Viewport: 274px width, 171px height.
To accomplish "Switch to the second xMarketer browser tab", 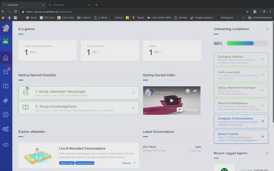I will pos(69,5).
